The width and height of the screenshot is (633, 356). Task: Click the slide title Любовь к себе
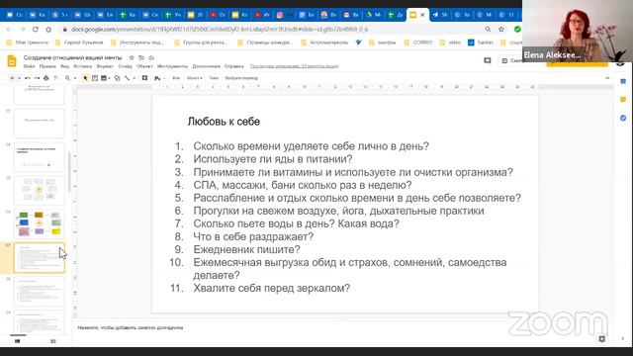(224, 122)
